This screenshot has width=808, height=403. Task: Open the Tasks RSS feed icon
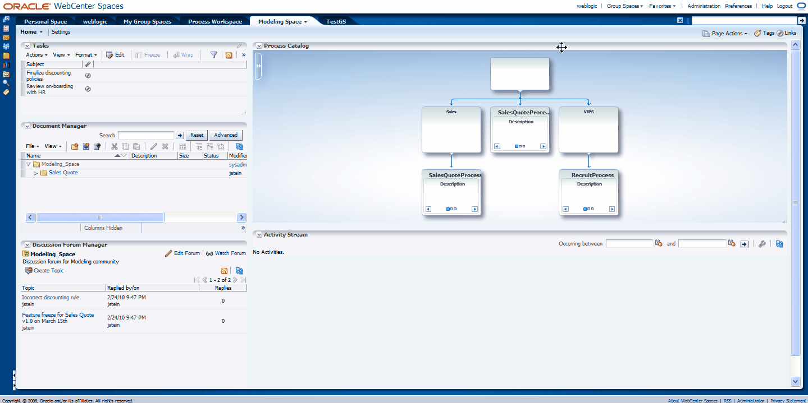point(229,55)
